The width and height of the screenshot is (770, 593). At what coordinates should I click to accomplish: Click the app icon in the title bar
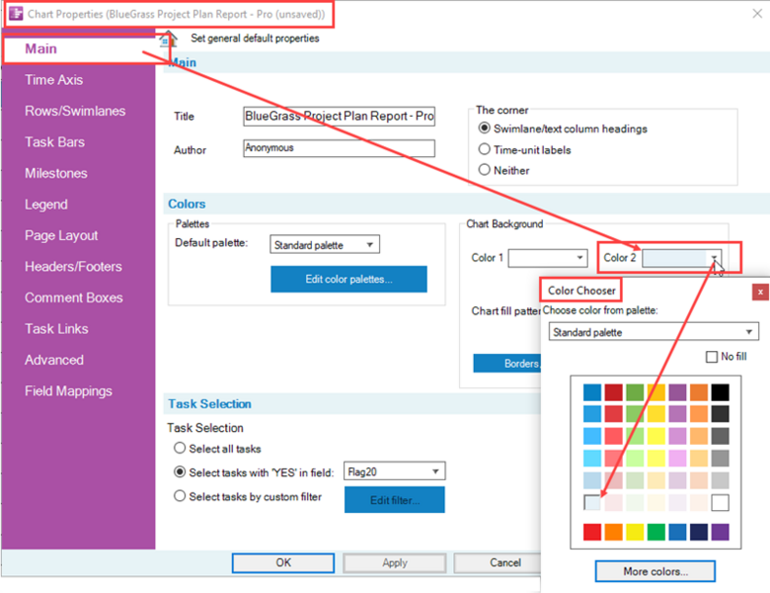tap(16, 14)
